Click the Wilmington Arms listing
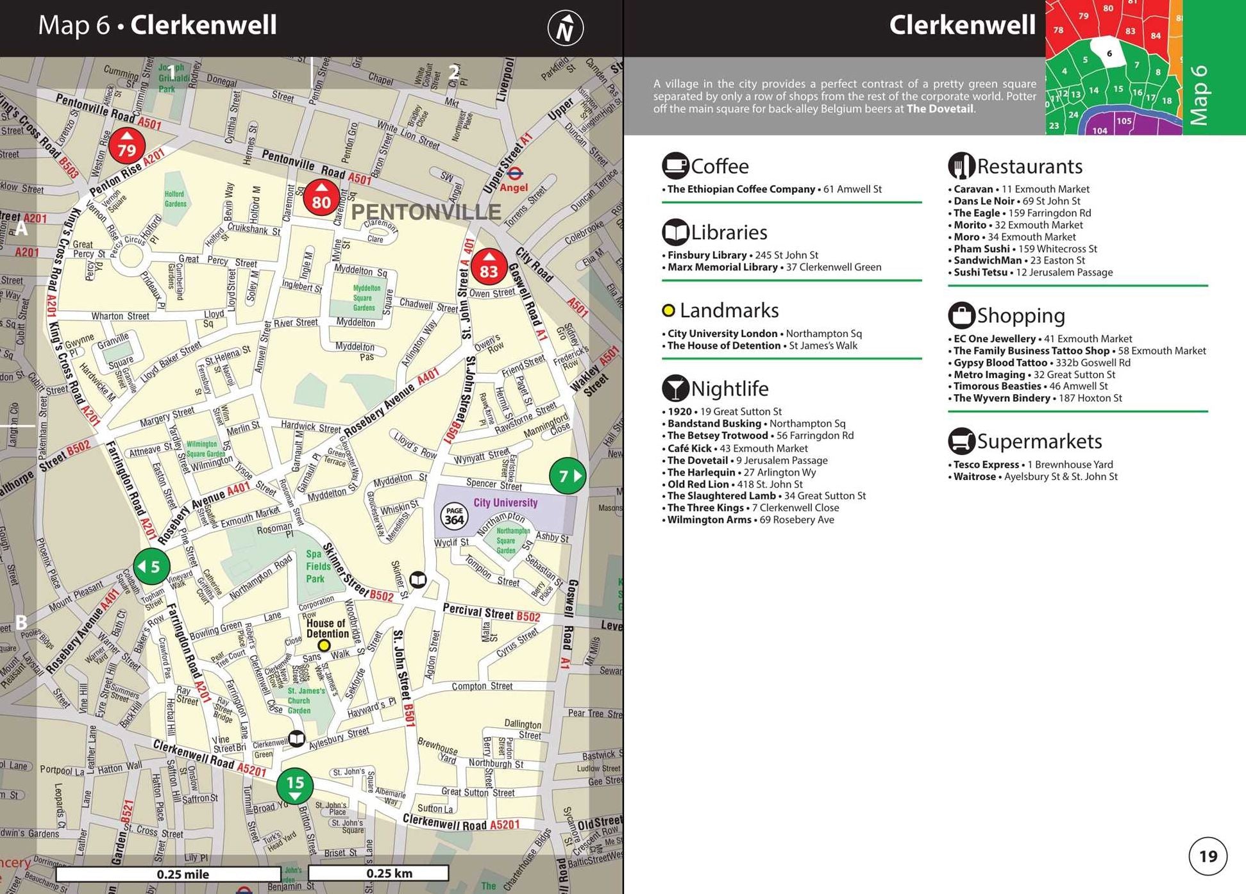1246x894 pixels. (748, 520)
